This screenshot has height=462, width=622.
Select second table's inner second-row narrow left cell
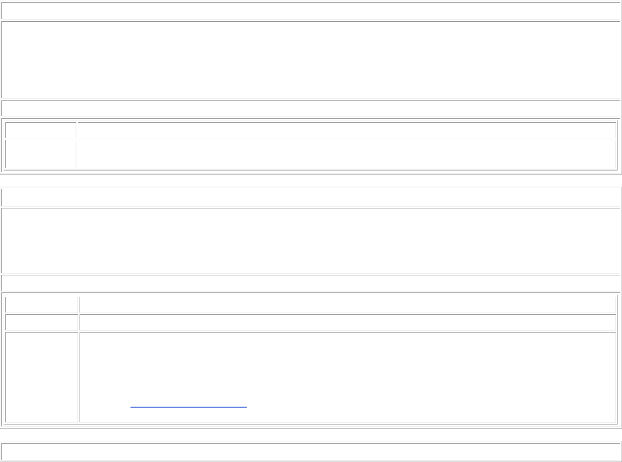coord(42,322)
